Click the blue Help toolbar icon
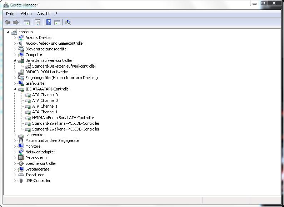 pyautogui.click(x=49, y=22)
